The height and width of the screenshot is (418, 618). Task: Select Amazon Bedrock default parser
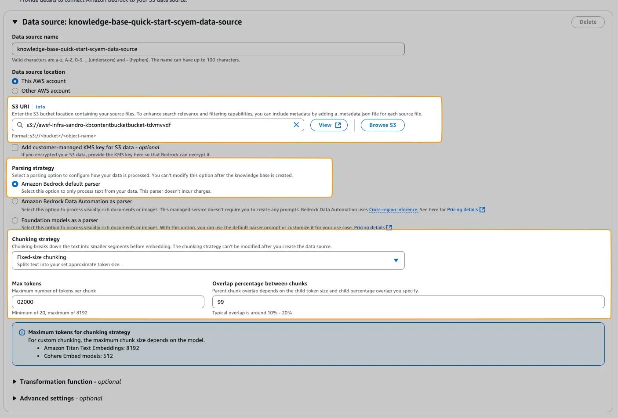pos(15,184)
